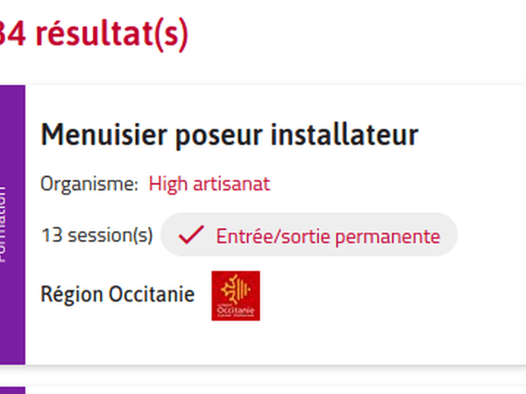Click the purple strip of the next result card
Image resolution: width=526 pixels, height=394 pixels.
pyautogui.click(x=12, y=390)
